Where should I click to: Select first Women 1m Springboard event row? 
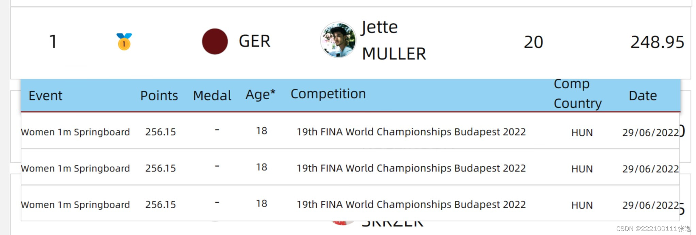(350, 131)
